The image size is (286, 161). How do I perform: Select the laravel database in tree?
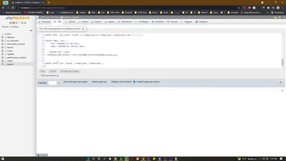10,47
